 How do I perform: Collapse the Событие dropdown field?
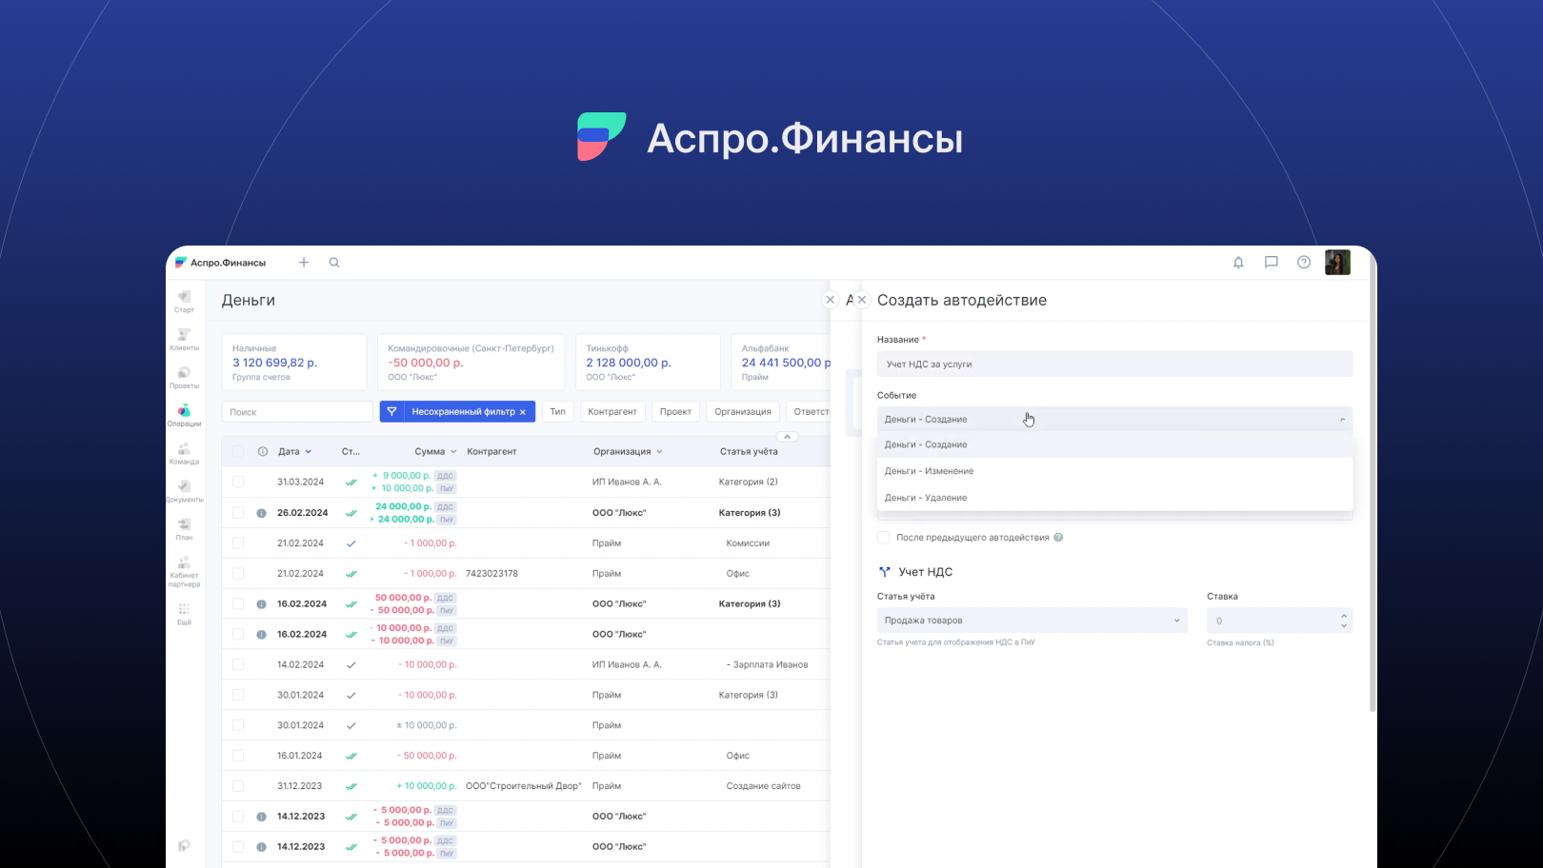(x=1114, y=419)
